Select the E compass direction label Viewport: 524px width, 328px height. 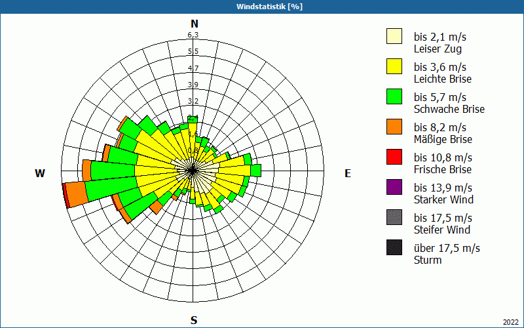point(348,173)
